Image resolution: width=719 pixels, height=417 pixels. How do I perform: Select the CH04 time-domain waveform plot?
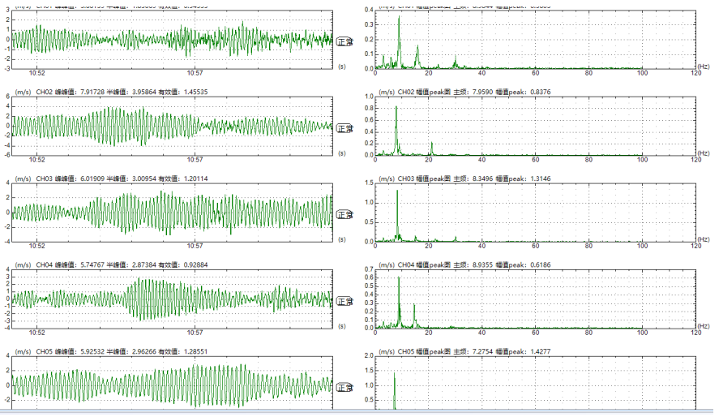[x=170, y=299]
